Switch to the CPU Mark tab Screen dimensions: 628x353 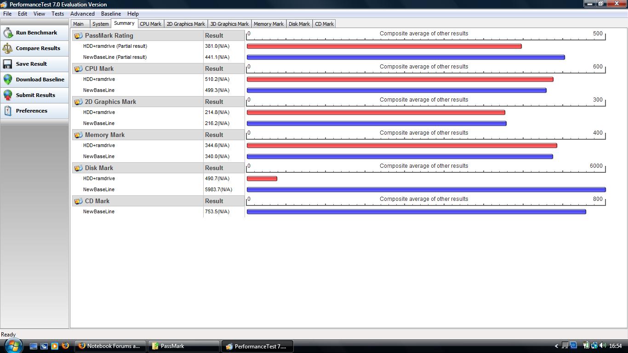[150, 24]
